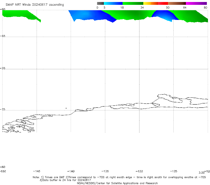Image resolution: width=210 pixels, height=185 pixels.
Task: Click the color bar label '50'
Action: [168, 8]
